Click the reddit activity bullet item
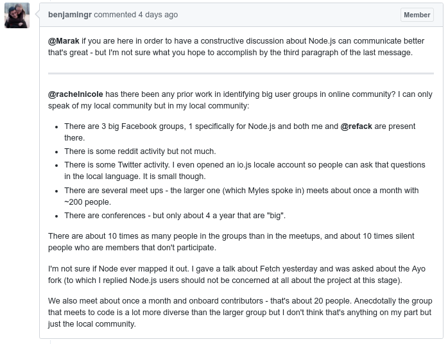 [x=140, y=151]
